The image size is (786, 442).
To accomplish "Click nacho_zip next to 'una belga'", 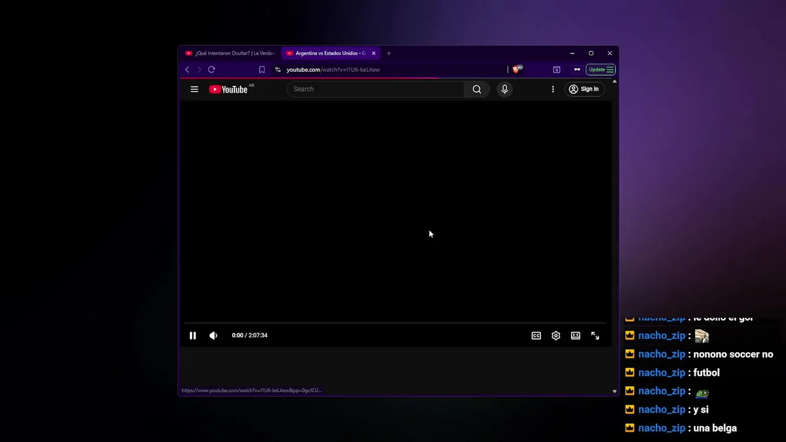I will (x=661, y=428).
